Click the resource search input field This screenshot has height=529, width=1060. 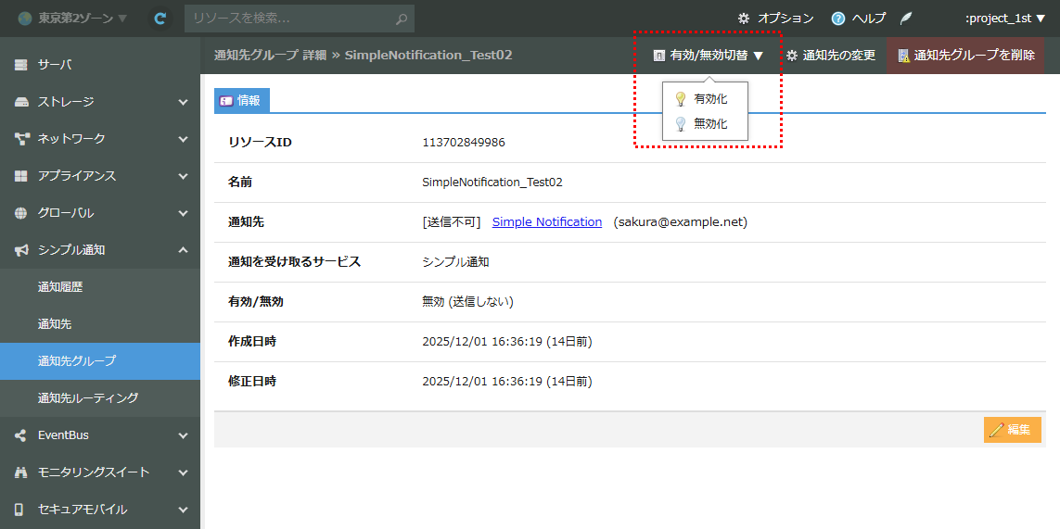289,19
